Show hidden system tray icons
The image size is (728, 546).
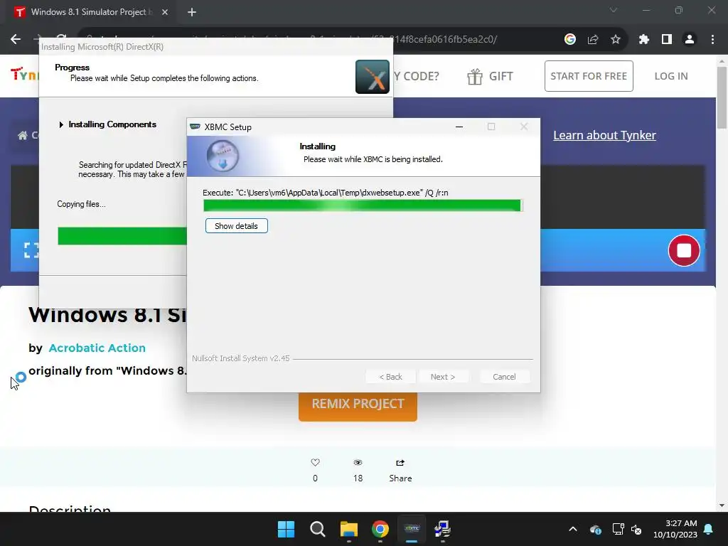coord(573,529)
